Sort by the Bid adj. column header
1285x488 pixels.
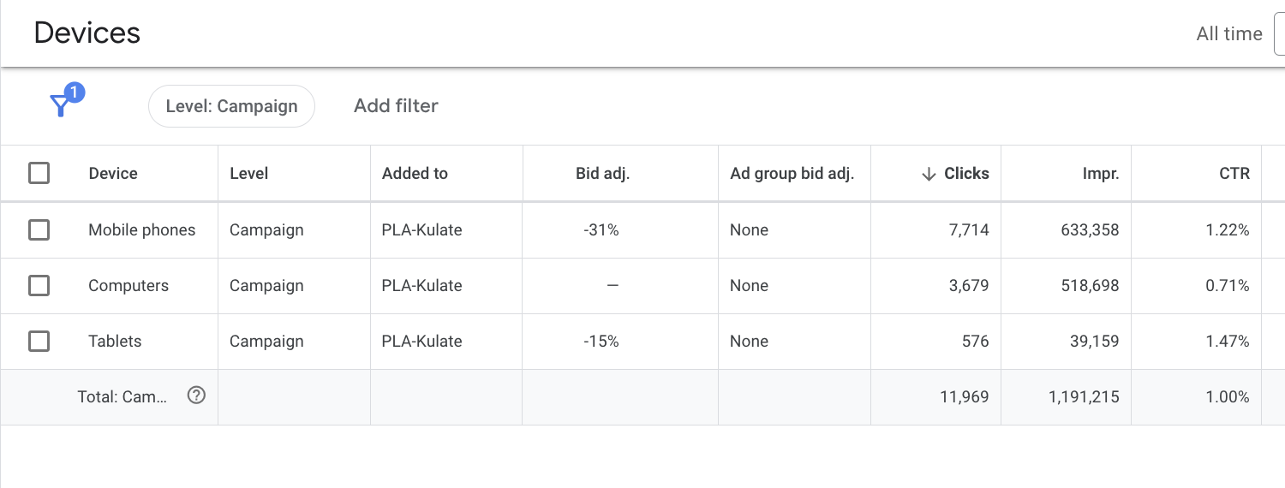602,173
